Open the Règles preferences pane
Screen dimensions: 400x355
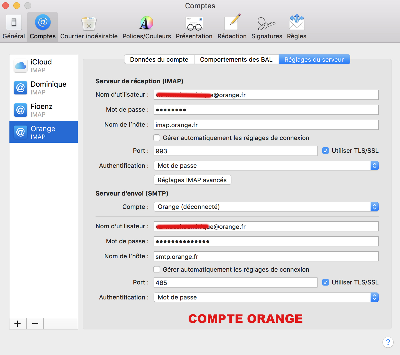point(296,27)
